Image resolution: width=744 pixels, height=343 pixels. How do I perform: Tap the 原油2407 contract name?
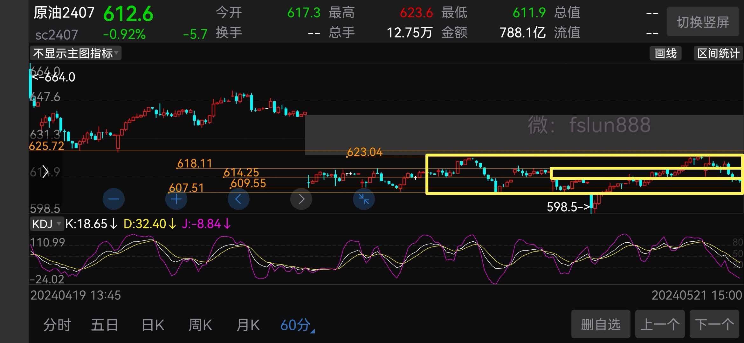64,13
